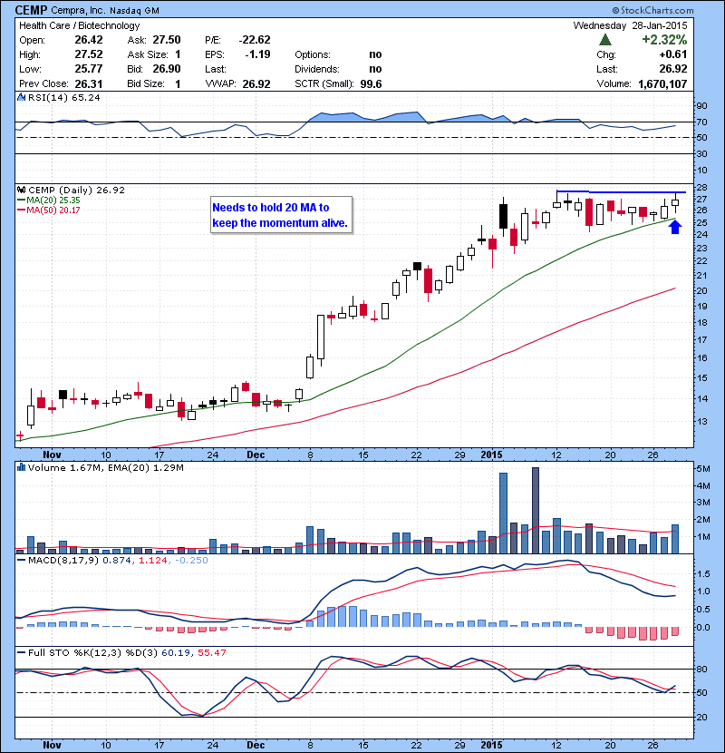Click the P/E value -22.62
725x753 pixels.
click(255, 40)
